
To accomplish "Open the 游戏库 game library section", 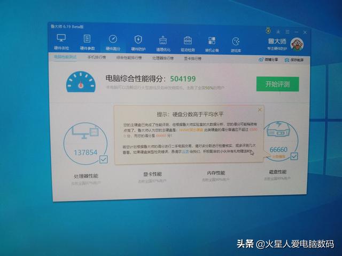I will [x=236, y=45].
